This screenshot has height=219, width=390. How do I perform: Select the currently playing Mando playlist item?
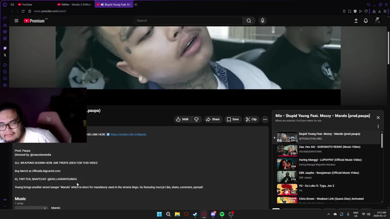tap(326, 137)
